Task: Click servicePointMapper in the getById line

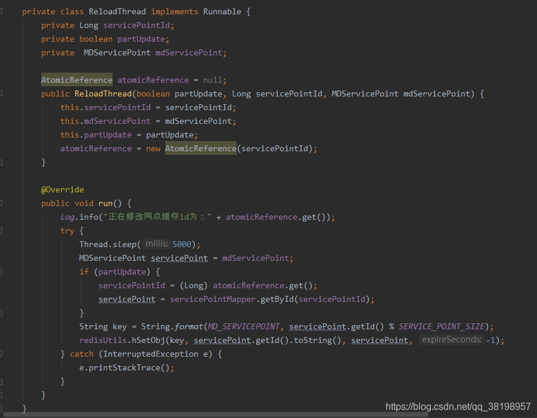Action: pos(213,299)
